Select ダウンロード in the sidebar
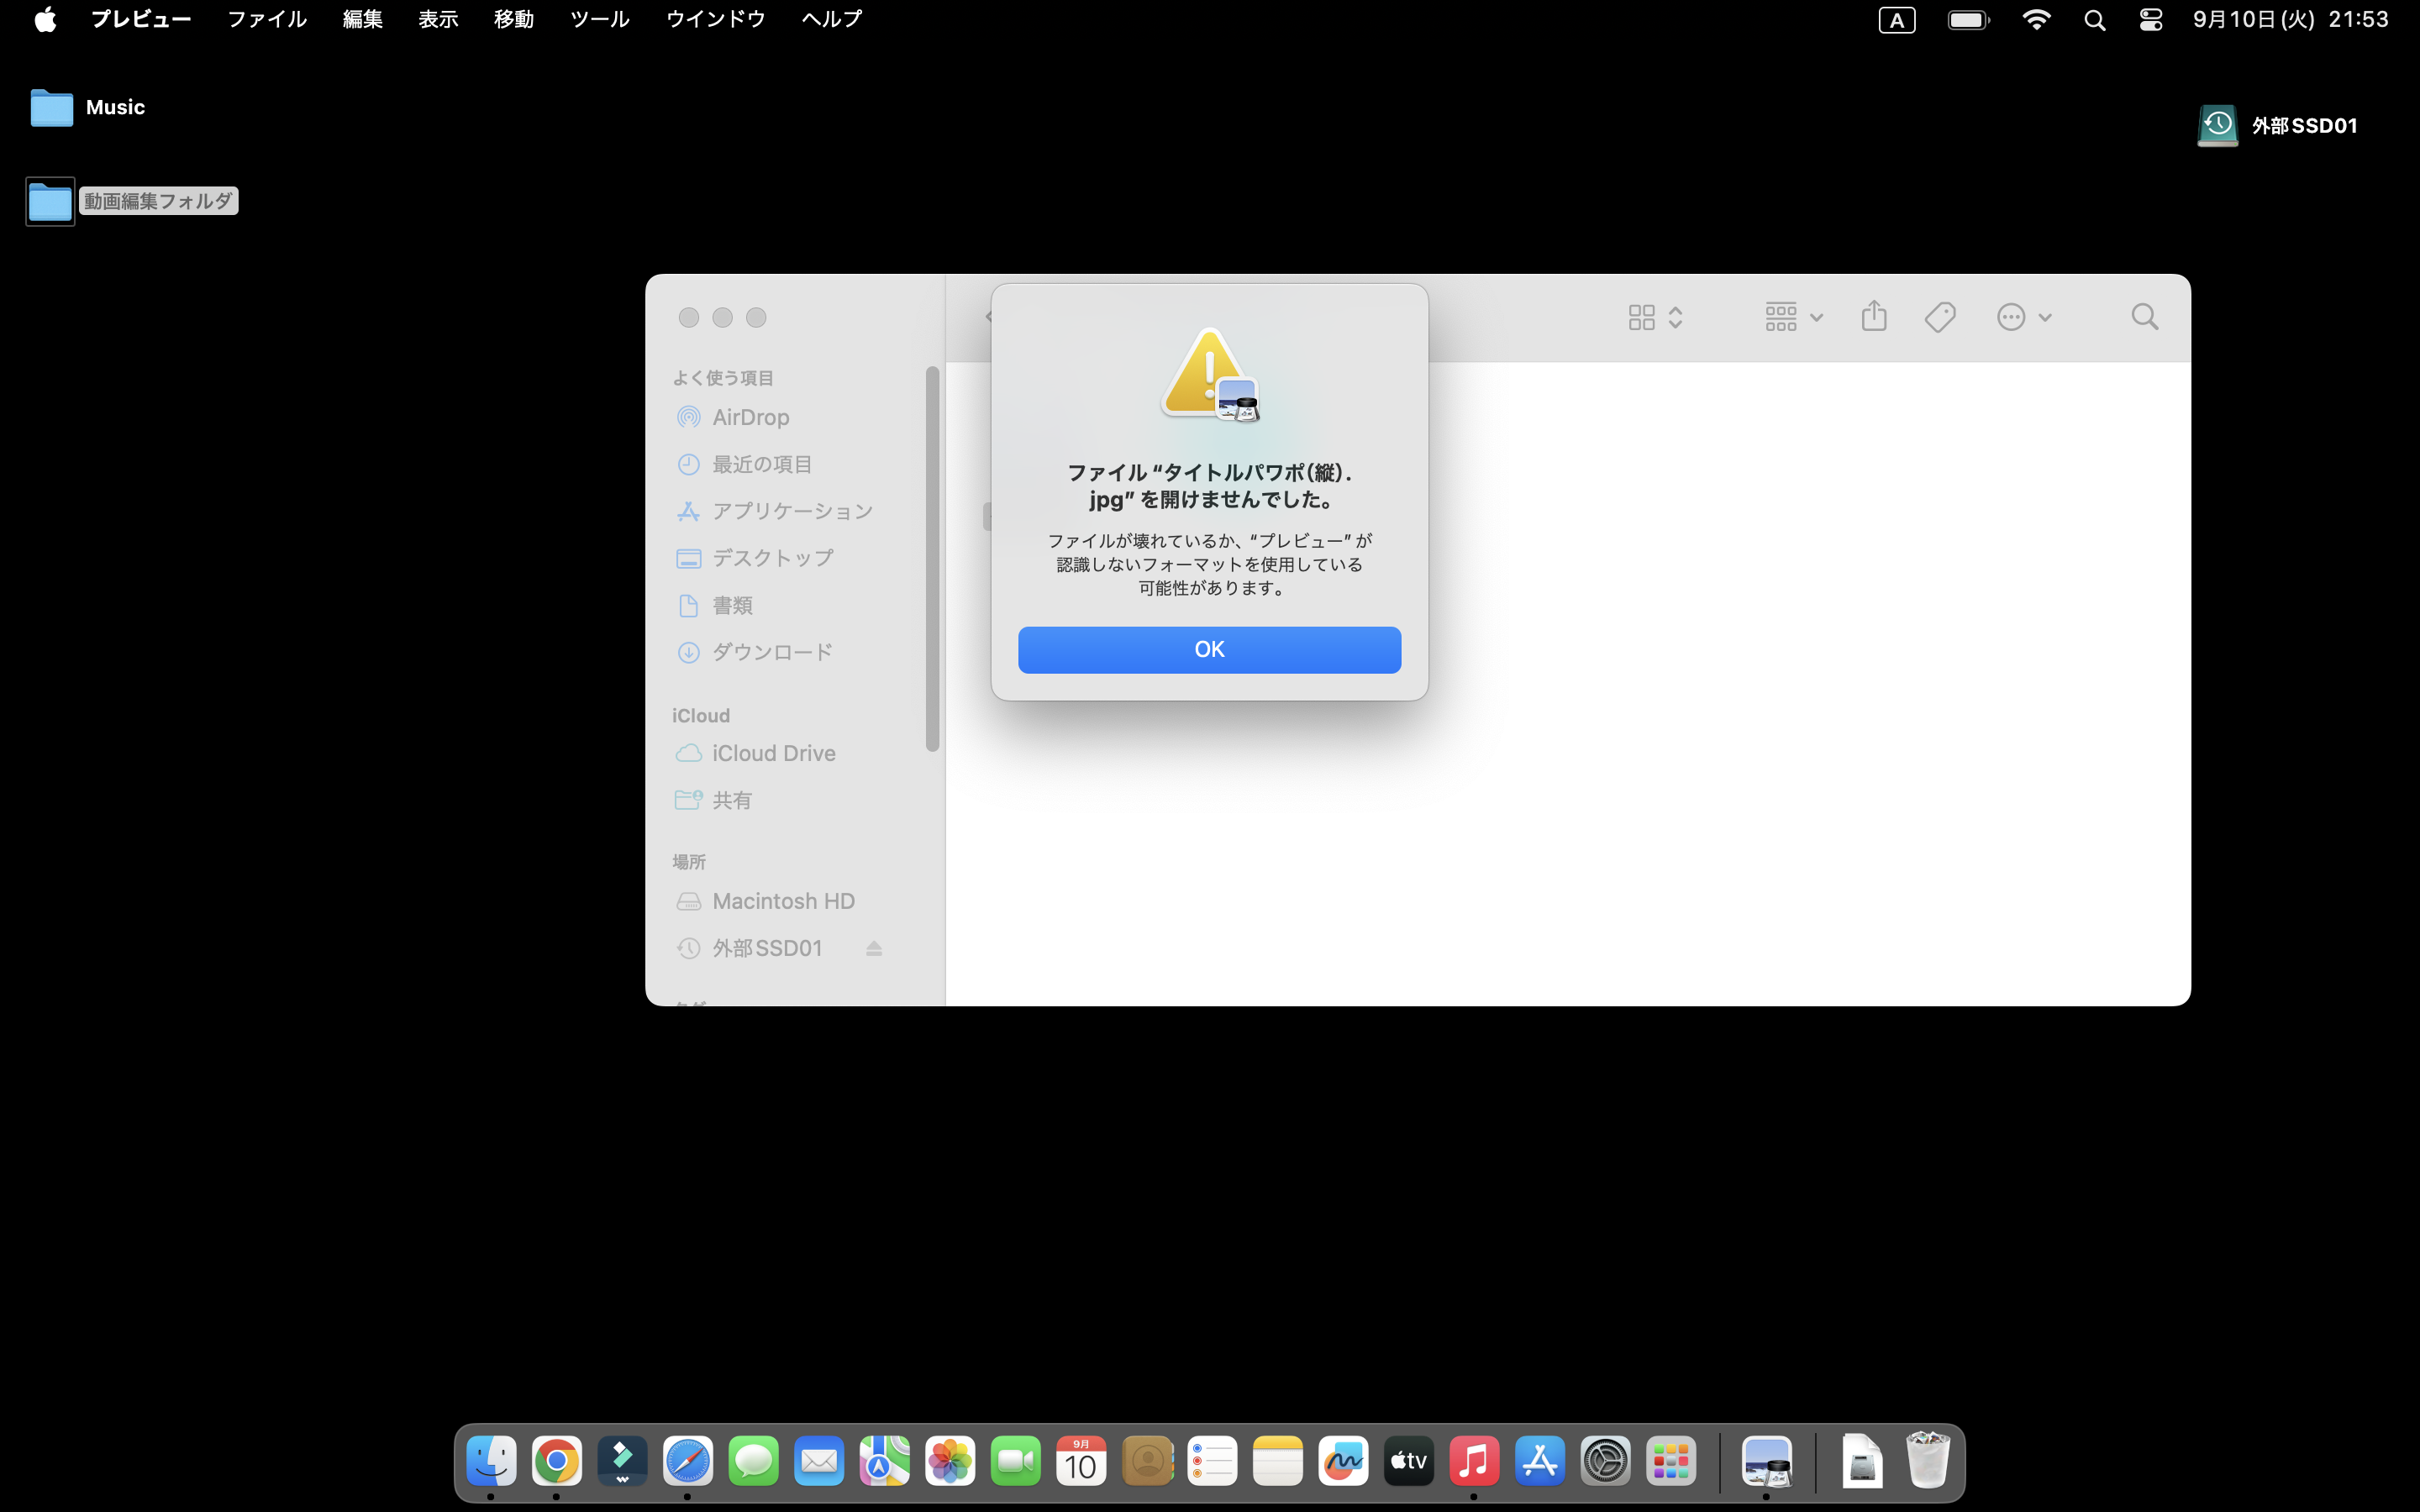The width and height of the screenshot is (2420, 1512). [771, 652]
